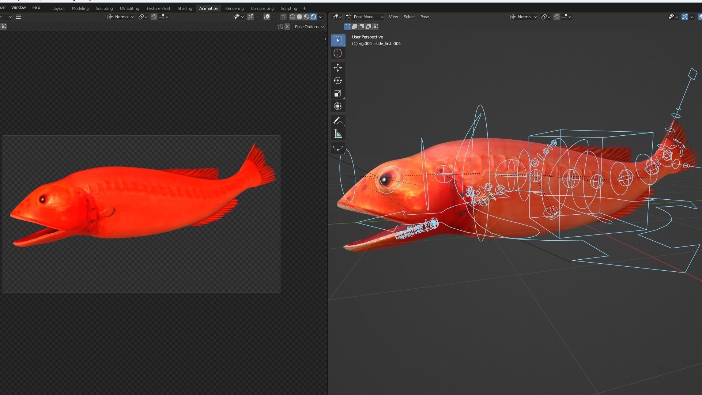Select the Breakdowner pose tool
Screen dimensions: 702x395
[338, 148]
